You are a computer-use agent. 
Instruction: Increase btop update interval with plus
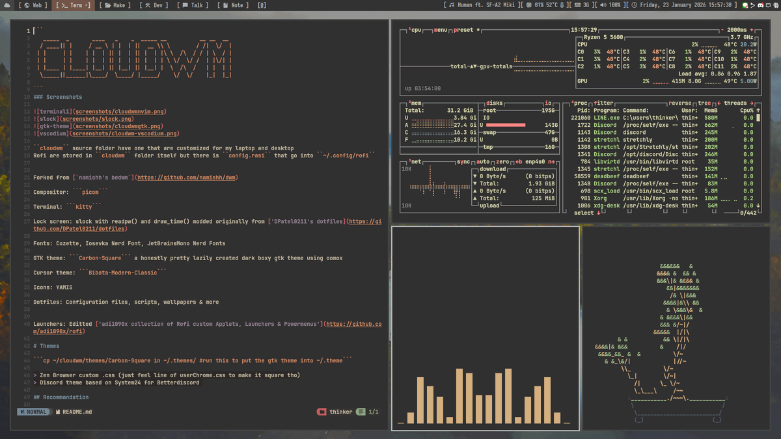coord(752,30)
